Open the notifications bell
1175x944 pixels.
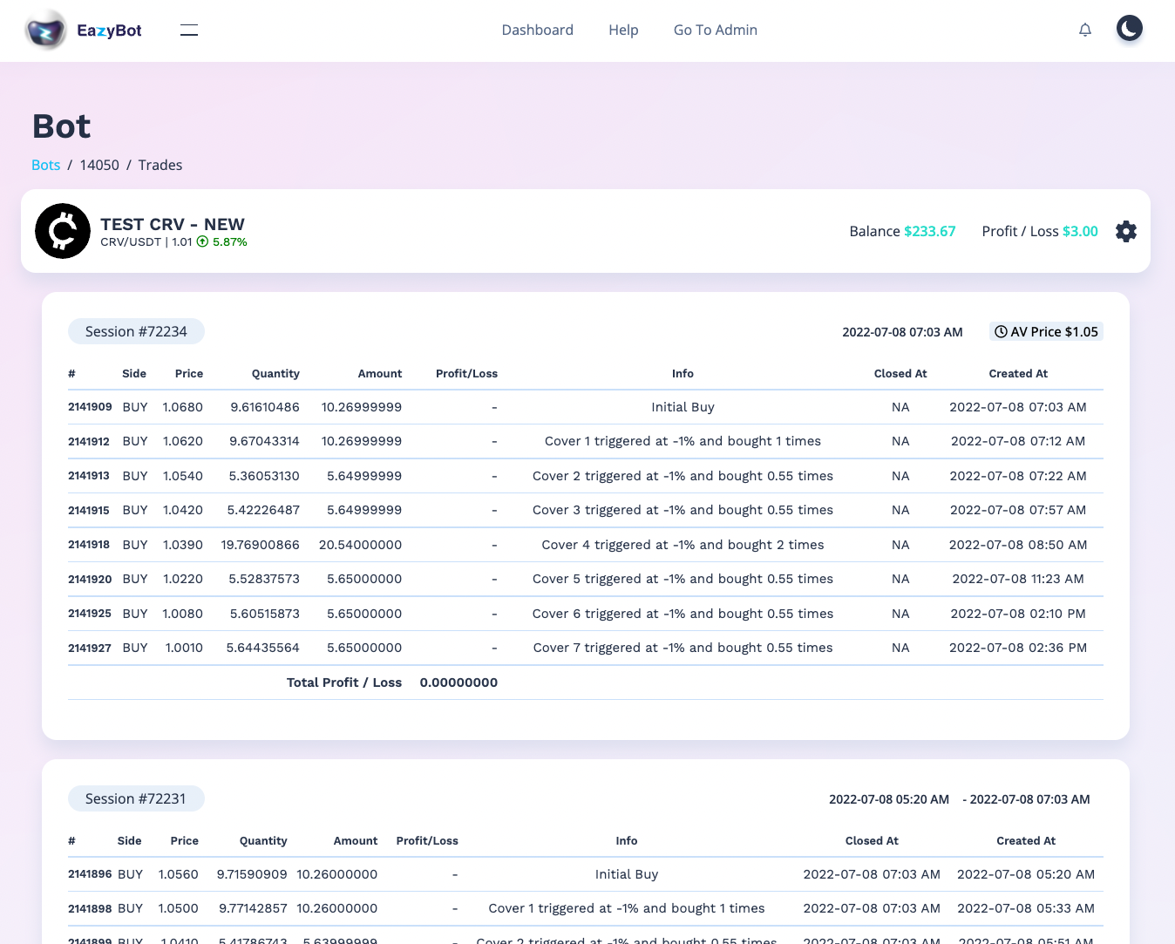(1085, 30)
